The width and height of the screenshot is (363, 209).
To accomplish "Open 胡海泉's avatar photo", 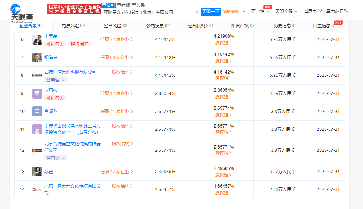I will 37,57.
